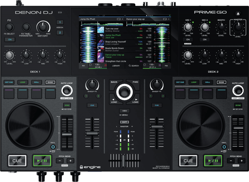Hit the green play/pause button on Deck 2

tap(213, 160)
